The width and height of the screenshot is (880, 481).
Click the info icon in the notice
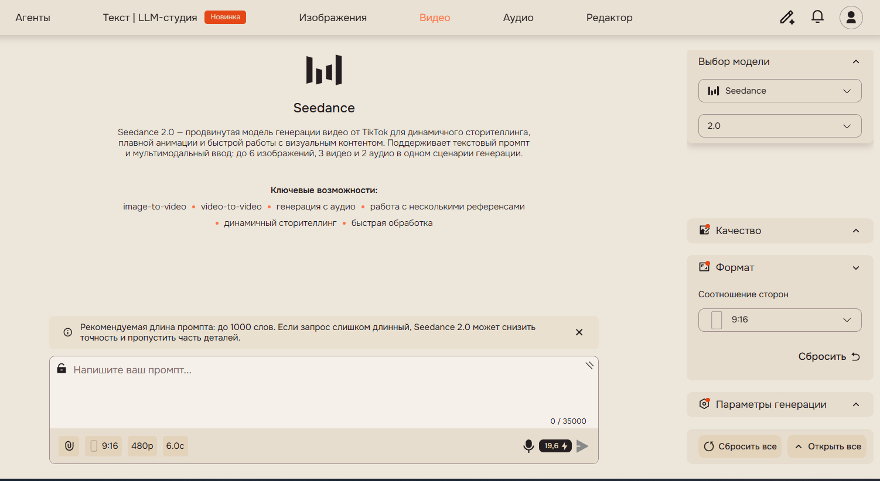coord(68,332)
